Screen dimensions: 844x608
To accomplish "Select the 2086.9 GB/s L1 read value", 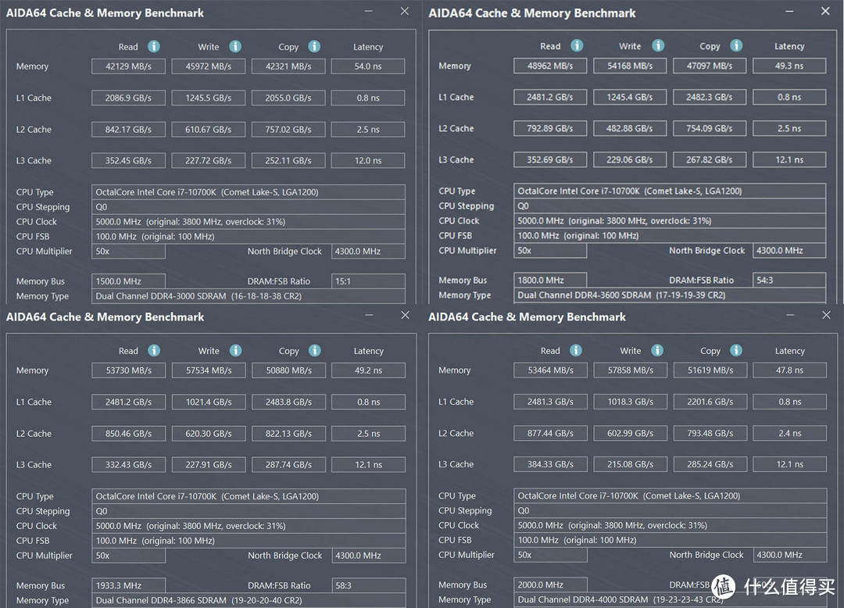I will click(129, 98).
